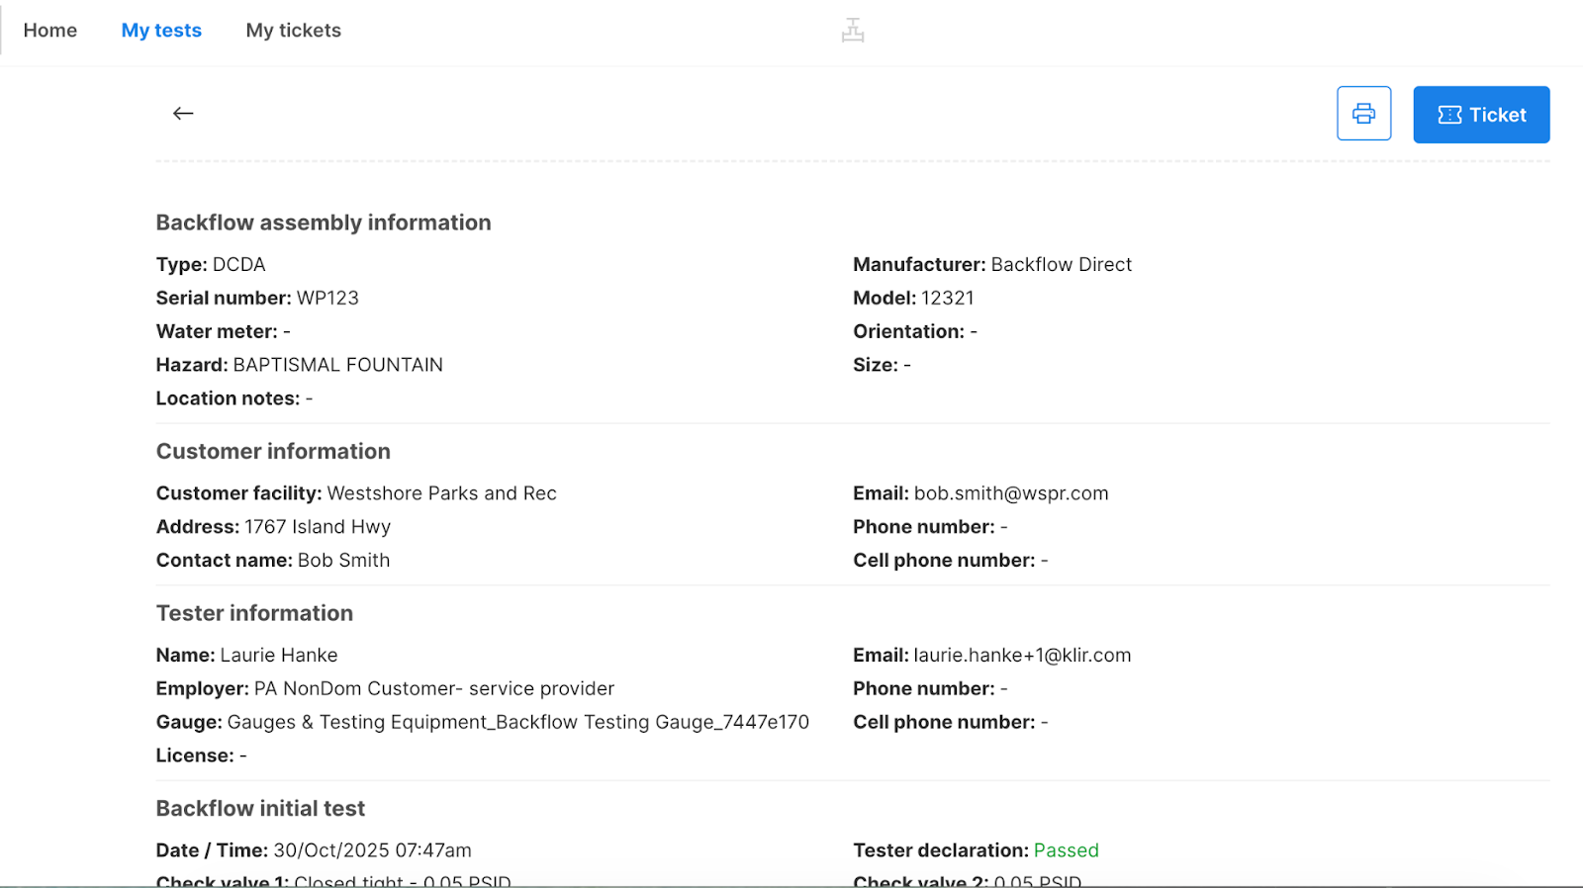Click the serial number value WP123
The image size is (1583, 888).
327,298
